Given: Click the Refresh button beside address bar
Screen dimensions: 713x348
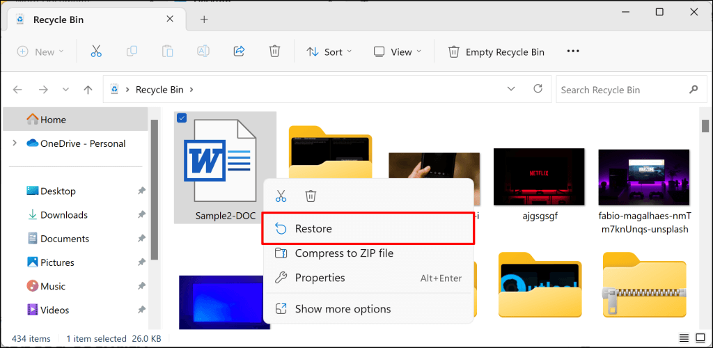Looking at the screenshot, I should 538,89.
